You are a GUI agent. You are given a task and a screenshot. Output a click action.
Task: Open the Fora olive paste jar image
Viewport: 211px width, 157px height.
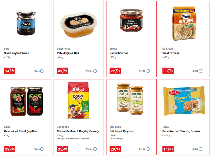pyautogui.click(x=26, y=22)
